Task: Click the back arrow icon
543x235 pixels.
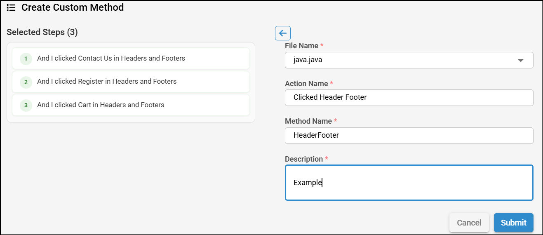Action: (283, 33)
